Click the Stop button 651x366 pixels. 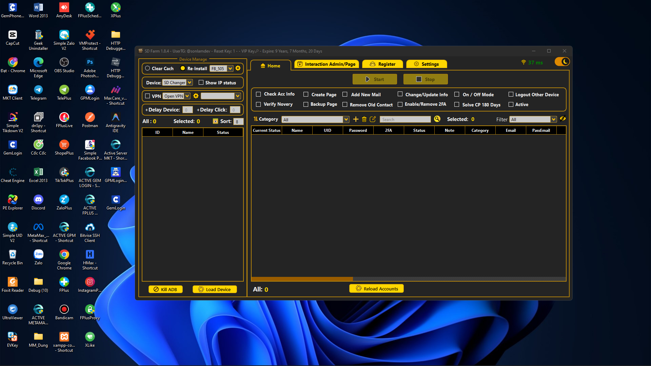click(426, 79)
